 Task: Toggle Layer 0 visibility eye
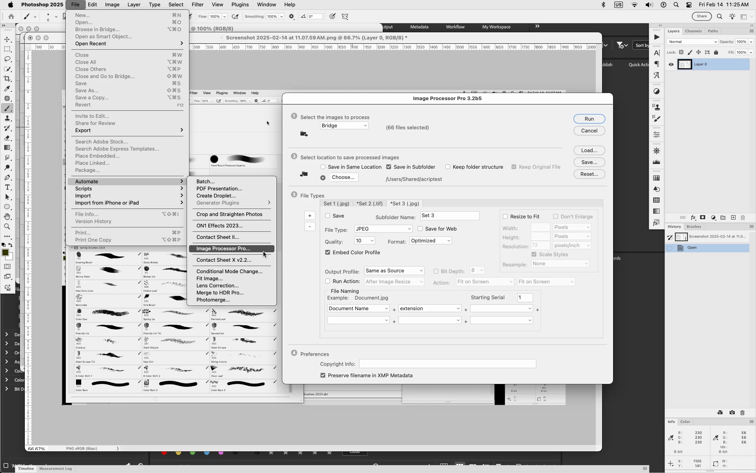671,65
